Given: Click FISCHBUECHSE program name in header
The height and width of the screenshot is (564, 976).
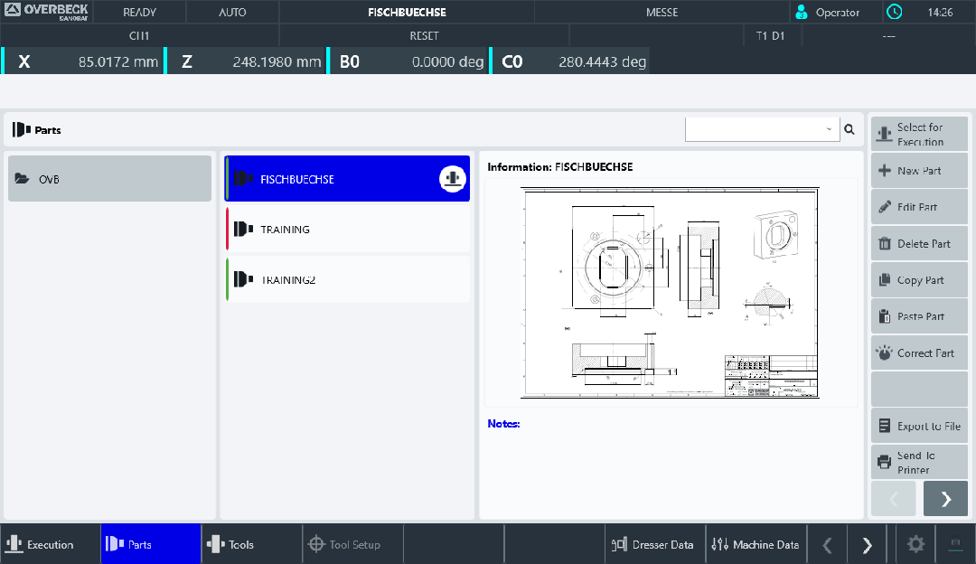Looking at the screenshot, I should coord(407,12).
